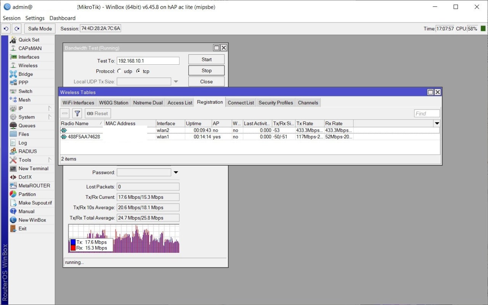Select the 488F5AA74628 registration row
The image size is (488, 305).
click(x=250, y=137)
